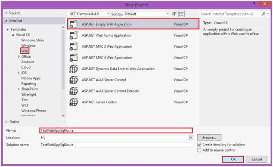Toggle Create directory for solution checkbox
Screen dimensions: 273x167
coord(199,145)
